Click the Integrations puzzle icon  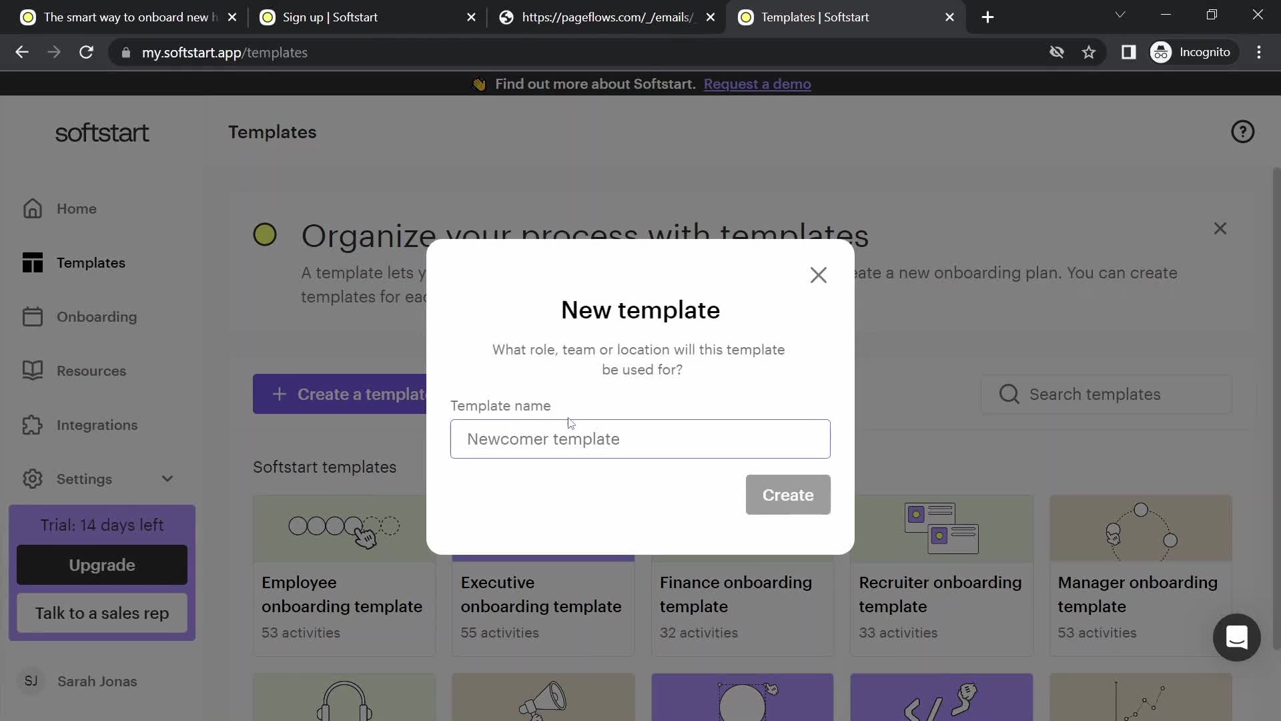click(32, 425)
